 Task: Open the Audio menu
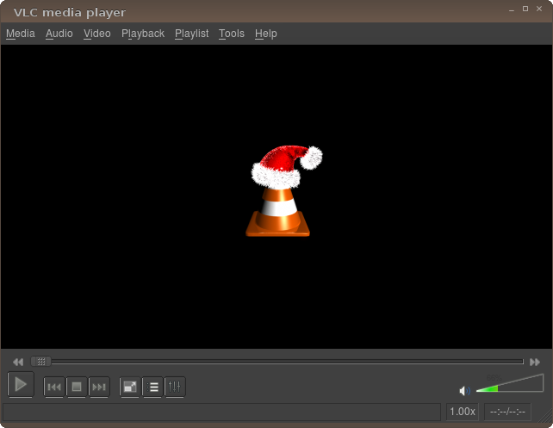(59, 34)
